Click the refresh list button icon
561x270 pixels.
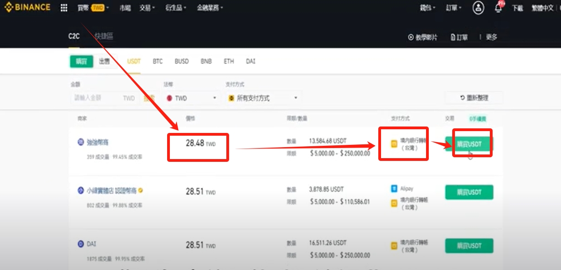point(462,98)
